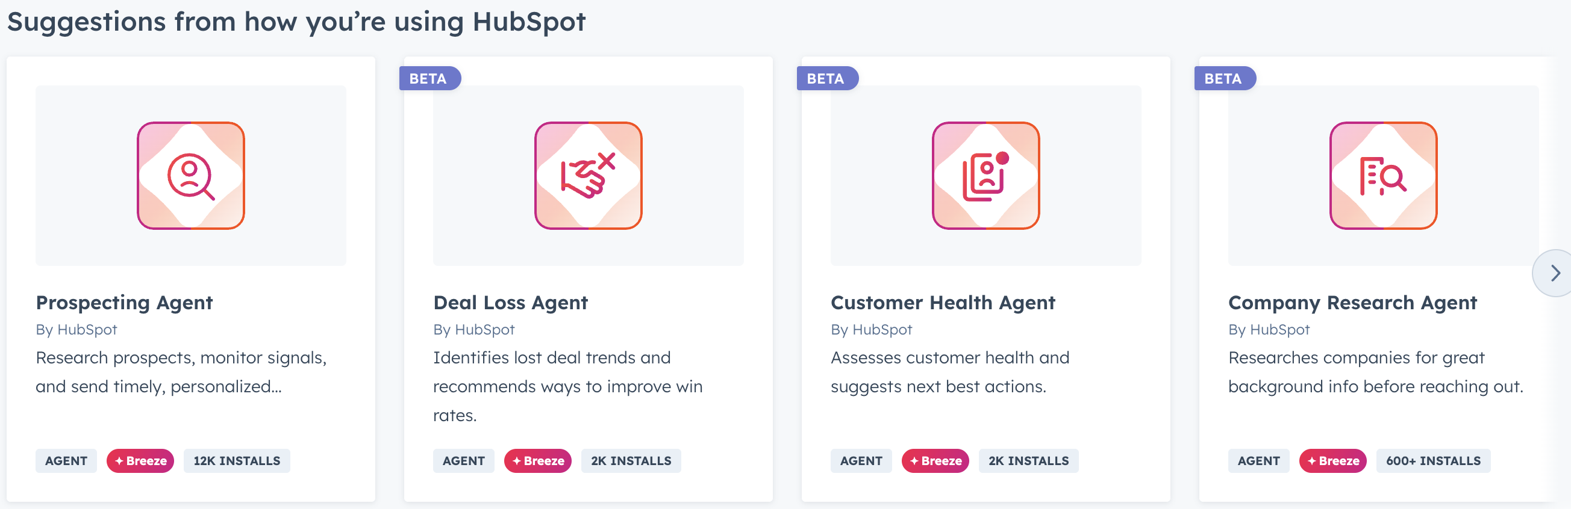Open the Deal Loss Agent title link
The width and height of the screenshot is (1571, 509).
[510, 303]
